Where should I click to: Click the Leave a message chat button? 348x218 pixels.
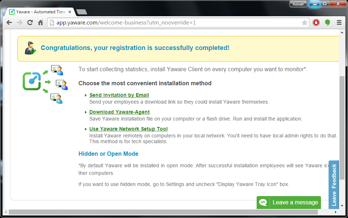point(289,203)
